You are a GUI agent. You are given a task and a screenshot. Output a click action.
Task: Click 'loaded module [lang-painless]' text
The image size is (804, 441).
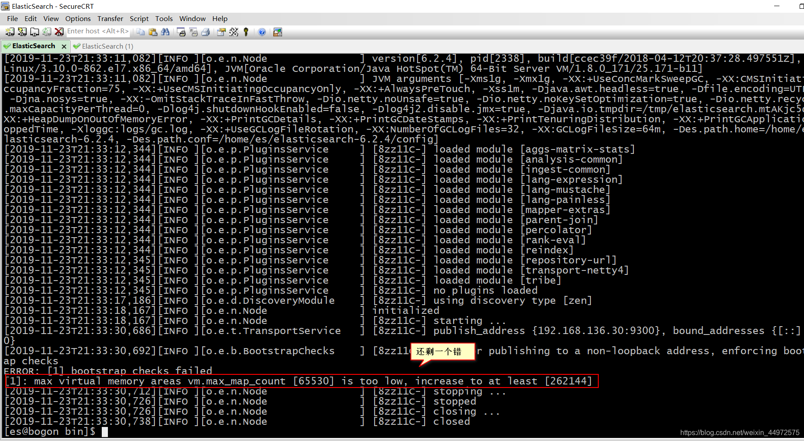click(522, 199)
